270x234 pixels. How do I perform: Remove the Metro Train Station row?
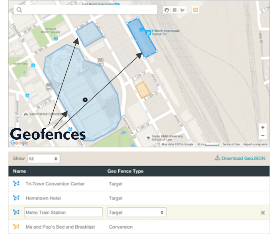pos(263,213)
